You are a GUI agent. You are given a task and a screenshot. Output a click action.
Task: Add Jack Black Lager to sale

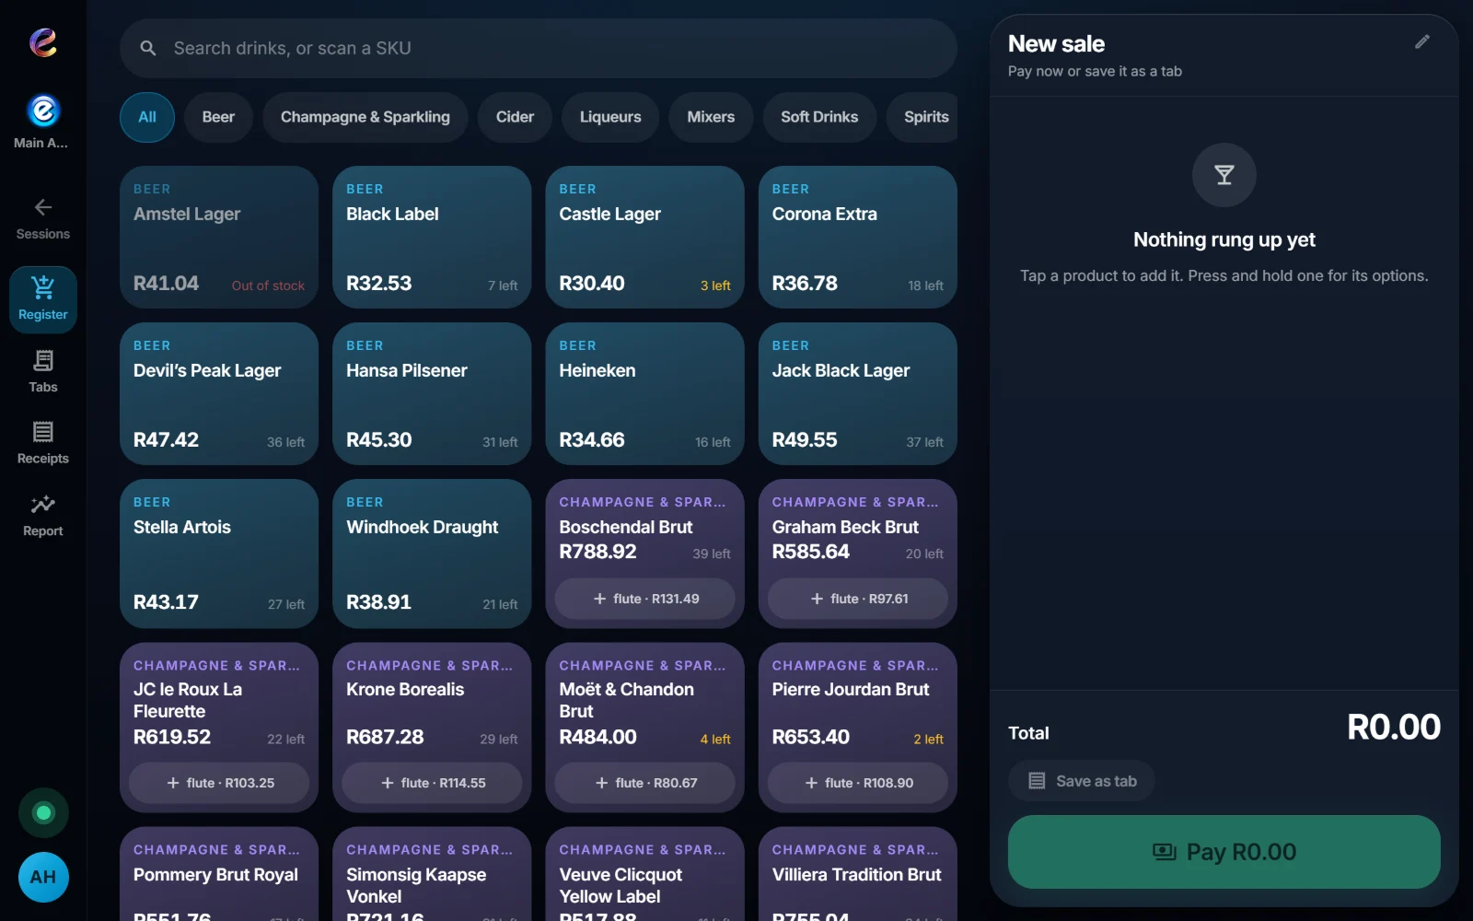(858, 393)
